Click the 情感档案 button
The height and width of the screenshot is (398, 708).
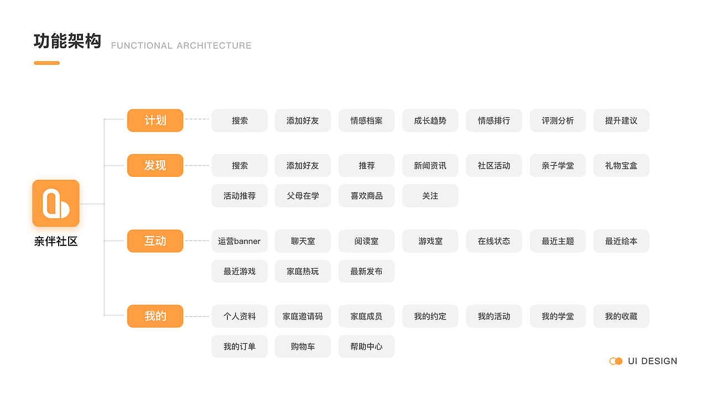366,121
